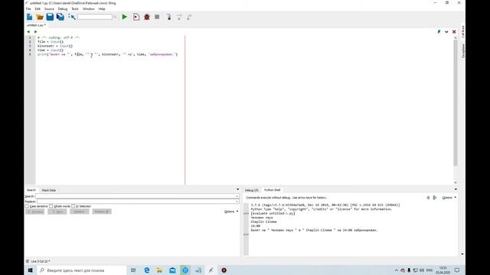Click the Next search button
Viewport: 490px width, 275px height.
pos(57,212)
